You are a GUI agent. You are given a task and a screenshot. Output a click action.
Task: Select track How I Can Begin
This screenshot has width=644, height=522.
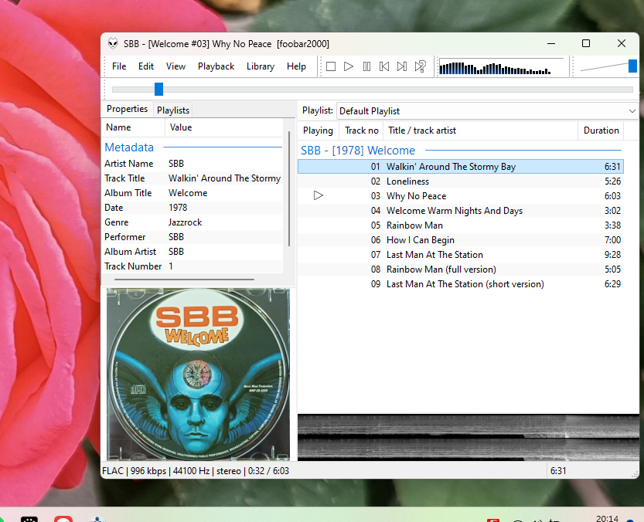click(x=461, y=240)
